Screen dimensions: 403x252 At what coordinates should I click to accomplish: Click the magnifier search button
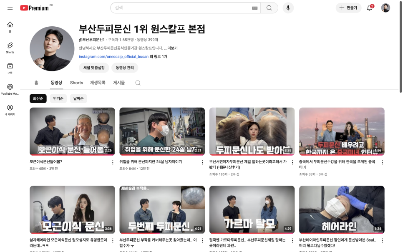click(x=269, y=8)
